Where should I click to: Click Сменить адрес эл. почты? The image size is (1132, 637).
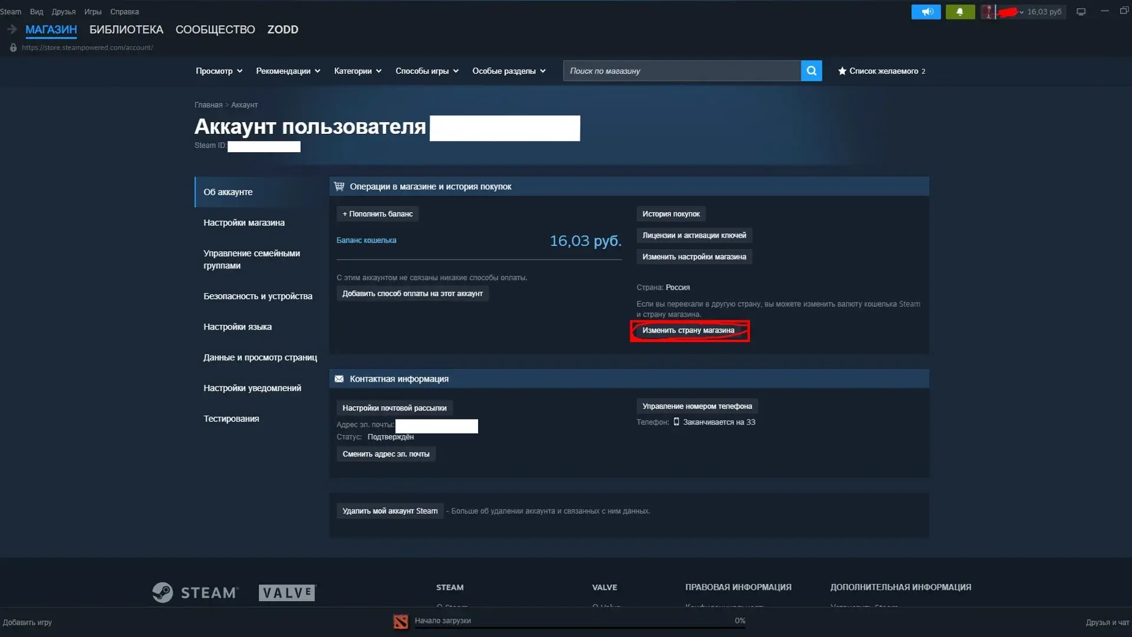[386, 454]
